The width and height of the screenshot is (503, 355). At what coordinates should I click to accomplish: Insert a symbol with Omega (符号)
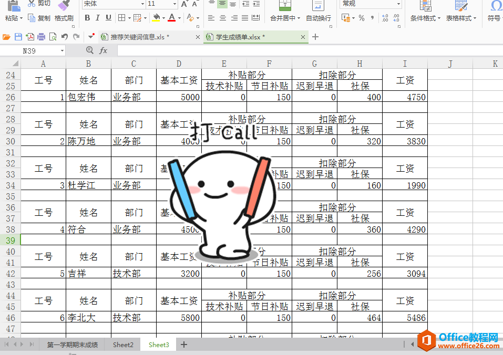495,11
